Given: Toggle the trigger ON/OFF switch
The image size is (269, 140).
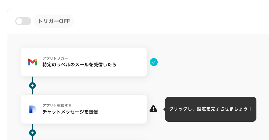Looking at the screenshot, I should point(23,21).
